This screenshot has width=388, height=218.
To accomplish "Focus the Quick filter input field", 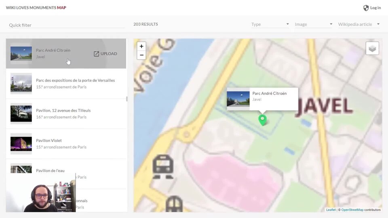I will [x=67, y=25].
